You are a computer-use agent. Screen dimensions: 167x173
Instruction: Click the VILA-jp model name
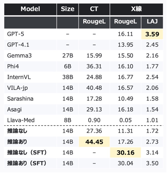click(17, 88)
